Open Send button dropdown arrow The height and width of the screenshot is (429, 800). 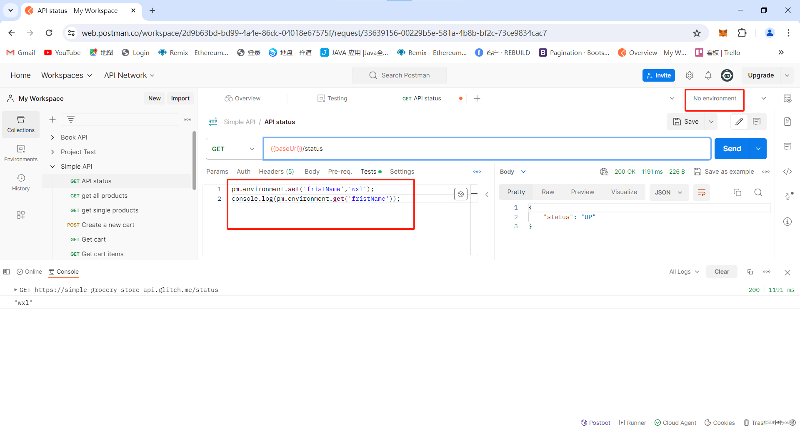point(758,149)
